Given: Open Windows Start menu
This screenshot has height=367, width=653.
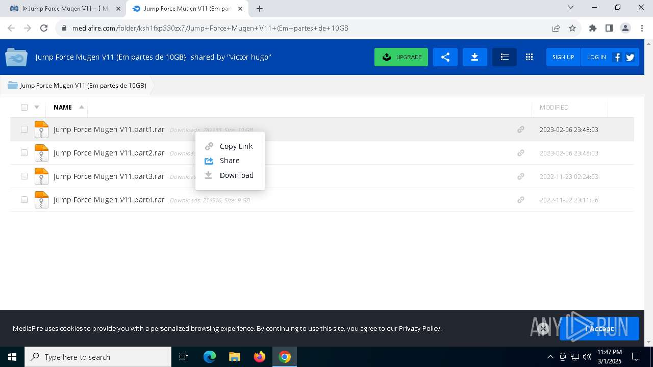Looking at the screenshot, I should [12, 357].
